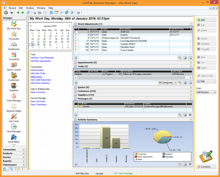
Task: Open the calendar toolbar icon
Action: point(56,13)
